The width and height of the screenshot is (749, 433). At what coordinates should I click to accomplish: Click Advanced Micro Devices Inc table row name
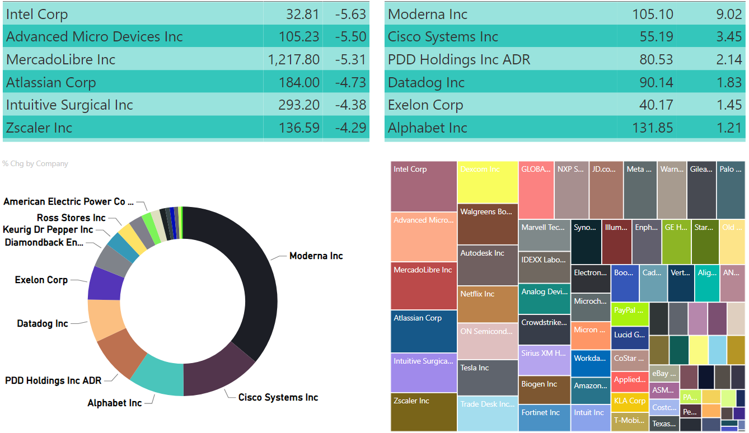point(95,37)
